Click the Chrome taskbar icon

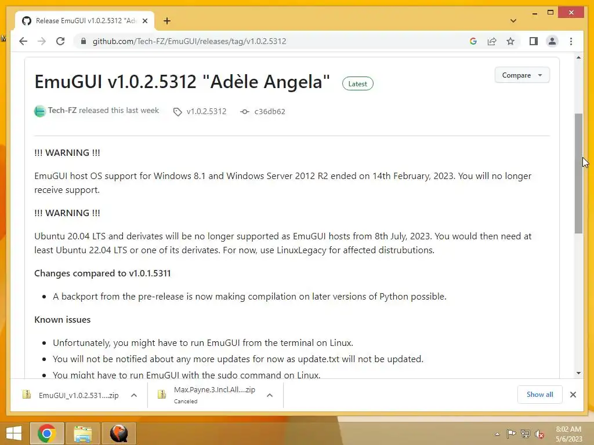coord(47,433)
